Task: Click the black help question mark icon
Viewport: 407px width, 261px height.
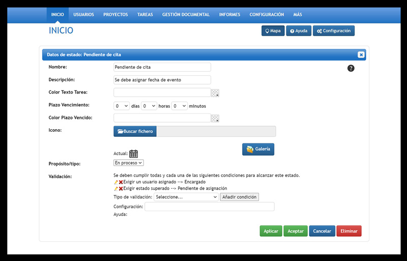Action: (351, 68)
